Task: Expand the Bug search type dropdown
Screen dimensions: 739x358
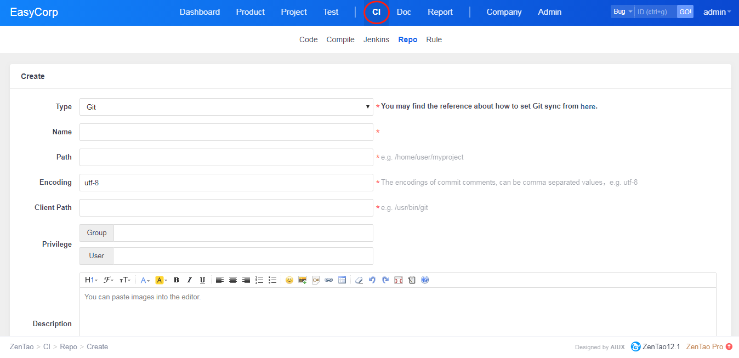Action: click(622, 12)
